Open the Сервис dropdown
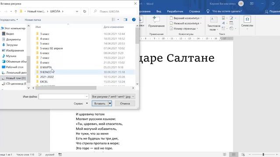 pyautogui.click(x=80, y=103)
